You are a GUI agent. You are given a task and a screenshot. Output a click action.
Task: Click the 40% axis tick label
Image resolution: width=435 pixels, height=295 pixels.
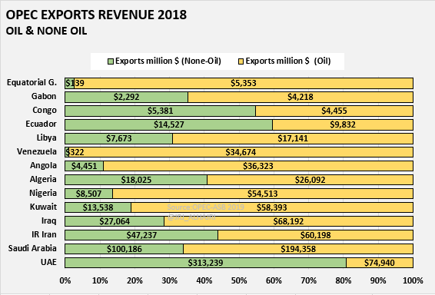(204, 280)
